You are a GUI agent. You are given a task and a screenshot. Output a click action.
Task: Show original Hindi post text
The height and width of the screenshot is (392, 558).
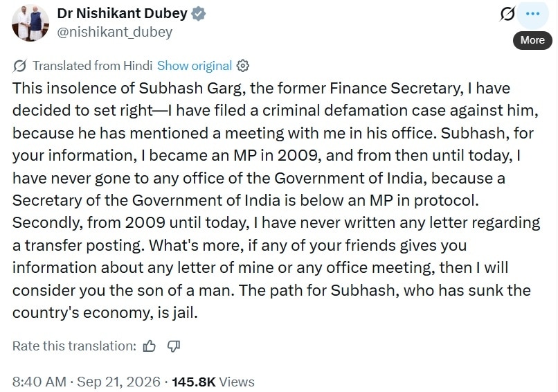(x=195, y=66)
